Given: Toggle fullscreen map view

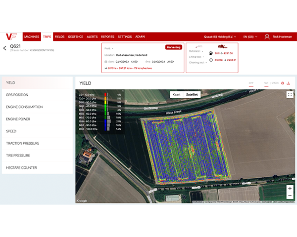Looking at the screenshot, I should pos(290,94).
